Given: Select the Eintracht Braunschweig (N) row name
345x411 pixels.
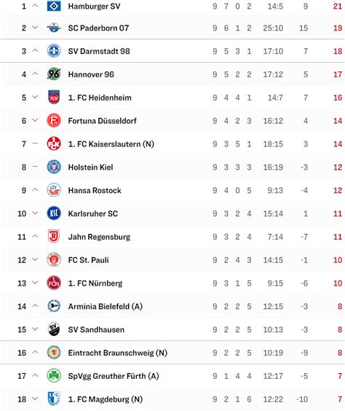Looking at the screenshot, I should 117,353.
